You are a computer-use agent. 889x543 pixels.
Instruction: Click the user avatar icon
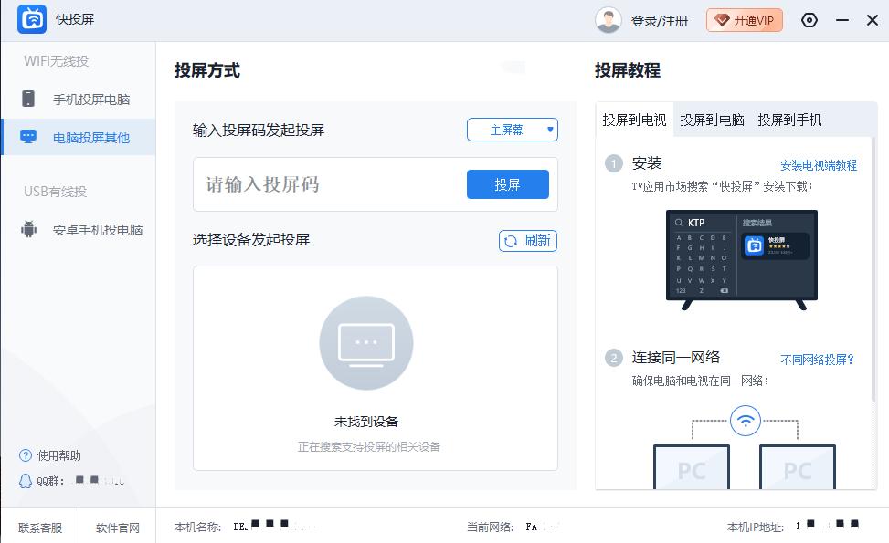coord(609,19)
